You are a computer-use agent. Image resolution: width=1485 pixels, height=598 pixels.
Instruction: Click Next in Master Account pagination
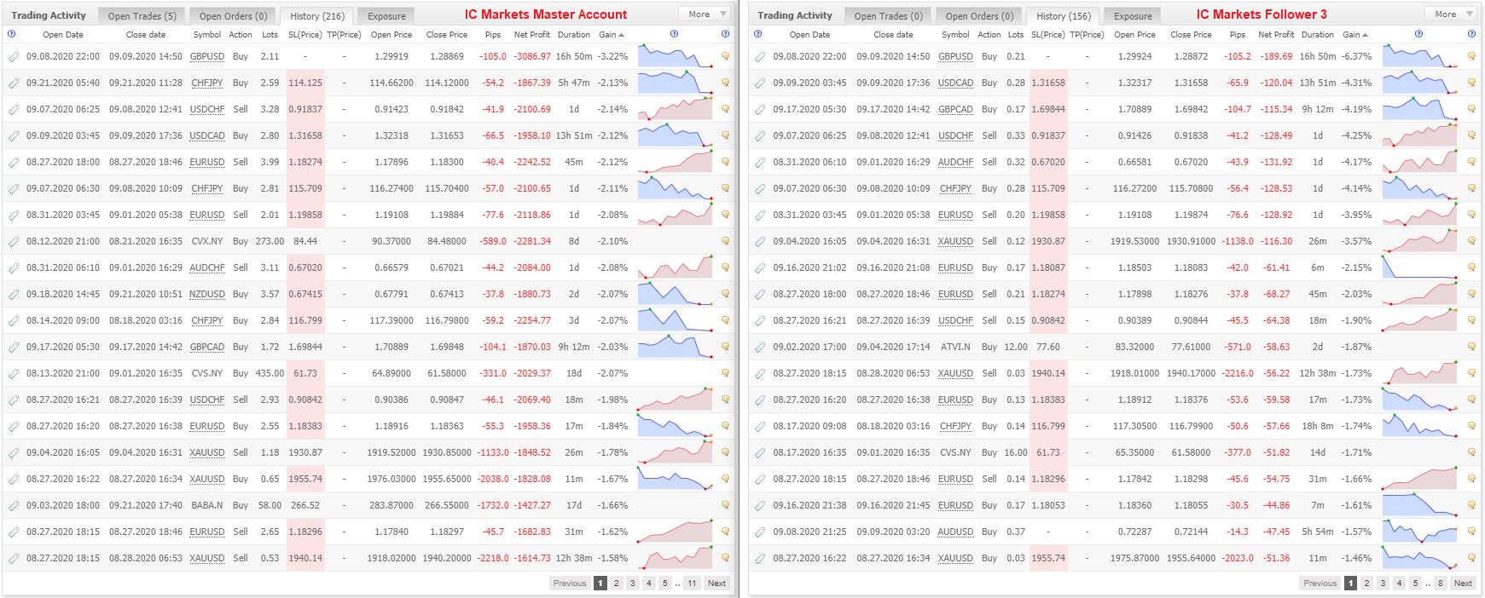716,584
